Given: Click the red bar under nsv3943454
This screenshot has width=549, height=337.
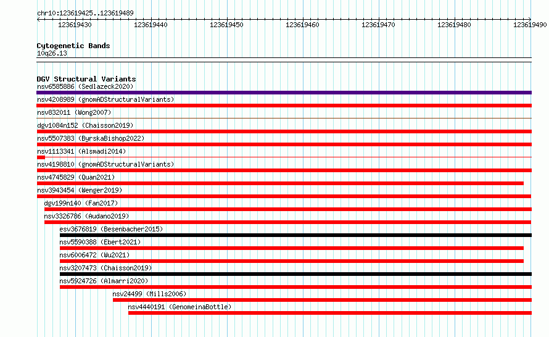Looking at the screenshot, I should 284,196.
